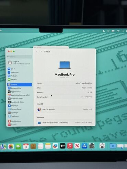127x169 pixels.
Task: Open Control Center settings
Action: (15, 99)
